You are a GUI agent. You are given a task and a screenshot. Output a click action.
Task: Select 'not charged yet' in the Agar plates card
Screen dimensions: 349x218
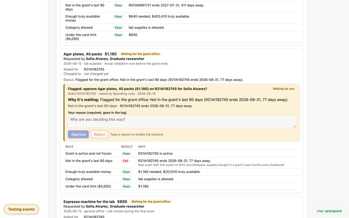tap(96, 74)
